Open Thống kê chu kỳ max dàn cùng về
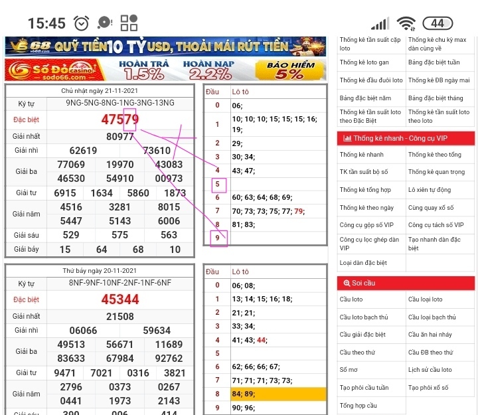The width and height of the screenshot is (478, 415). [437, 44]
